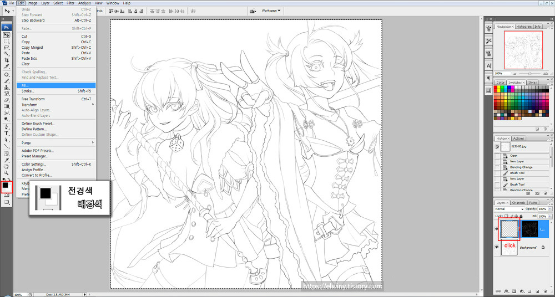Open the Filter menu
This screenshot has height=297, width=555.
coord(70,3)
